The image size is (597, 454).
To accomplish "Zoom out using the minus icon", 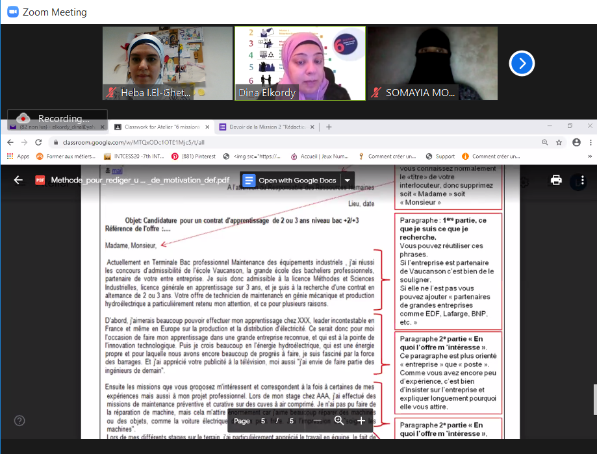I will 317,421.
